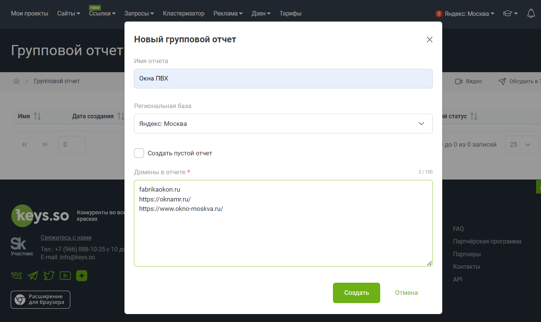Screen dimensions: 541x322
Task: Click the Создать button
Action: coord(356,293)
